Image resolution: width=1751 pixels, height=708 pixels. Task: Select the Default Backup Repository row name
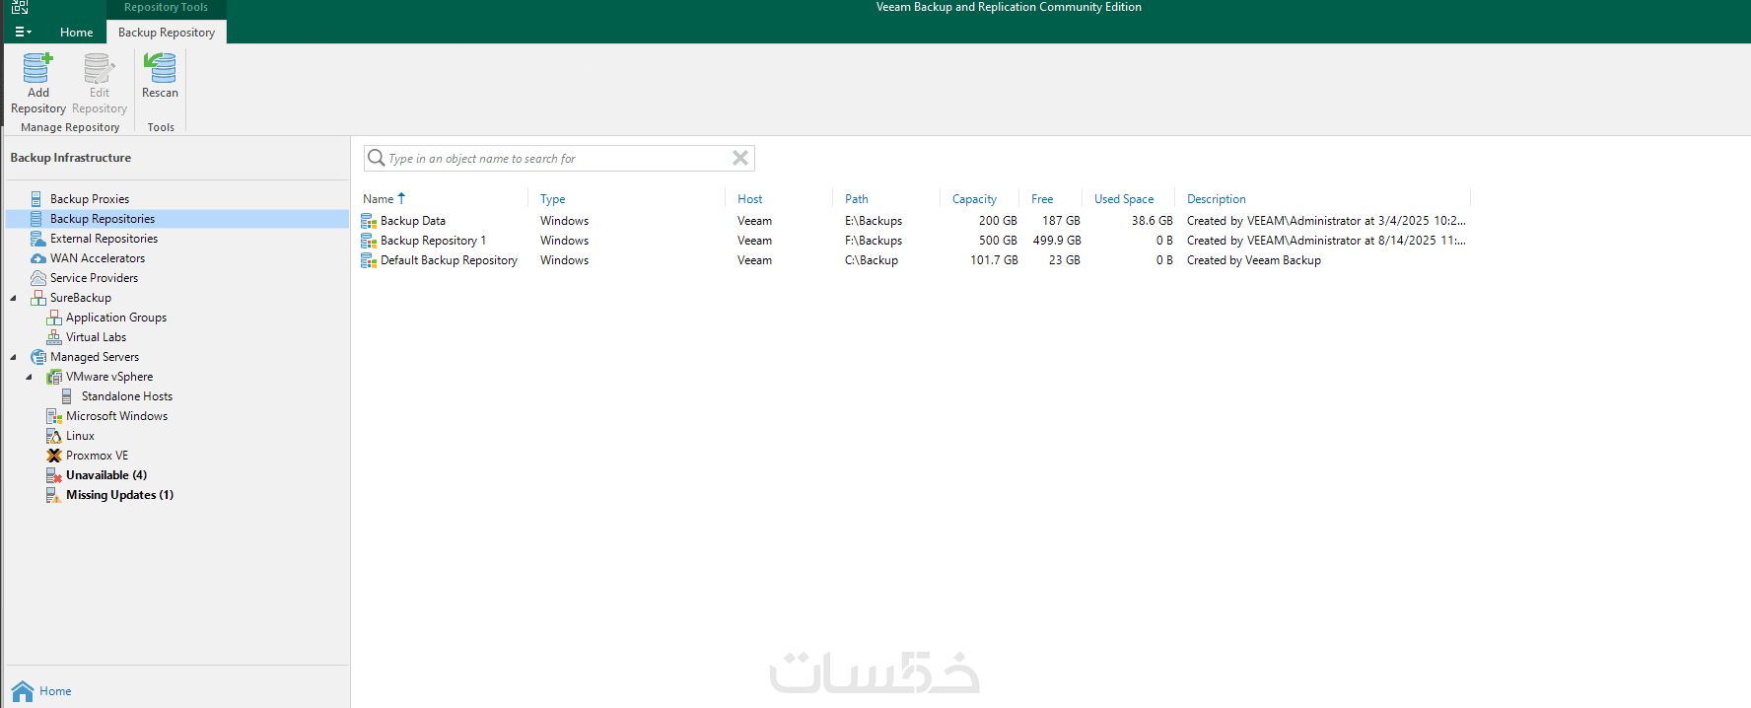click(x=449, y=260)
